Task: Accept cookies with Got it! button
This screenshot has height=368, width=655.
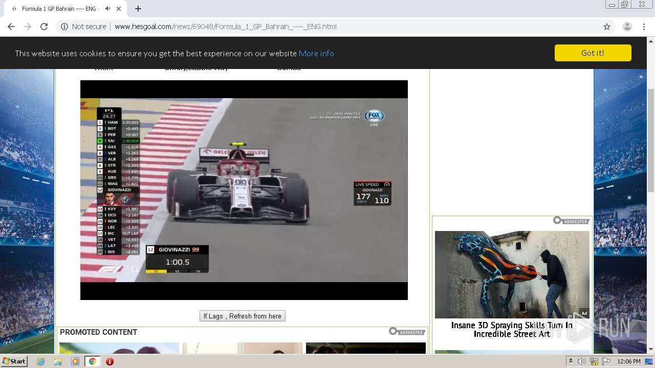Action: tap(593, 53)
